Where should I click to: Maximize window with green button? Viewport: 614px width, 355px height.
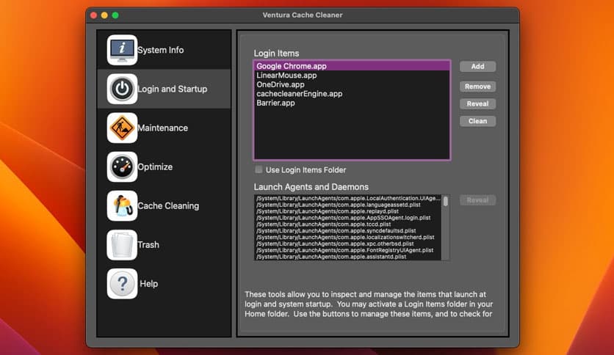pos(115,15)
